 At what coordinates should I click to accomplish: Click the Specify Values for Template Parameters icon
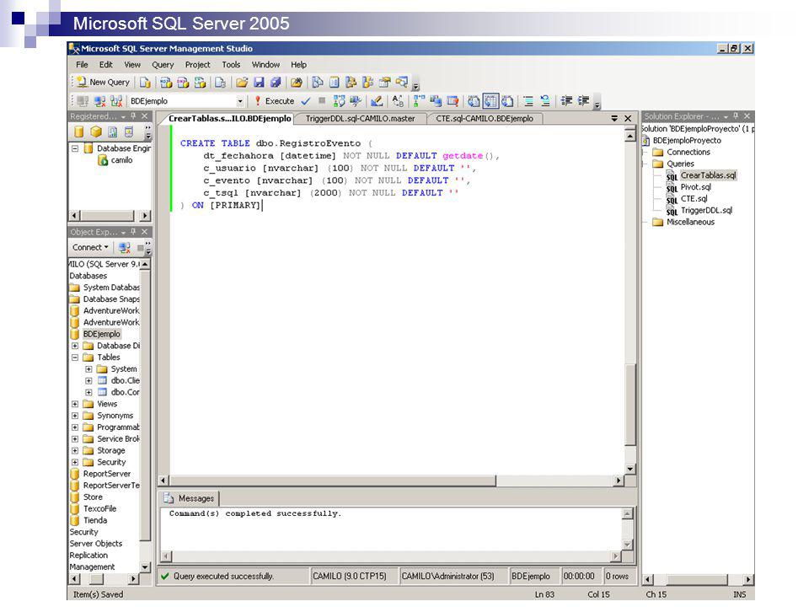coord(398,101)
